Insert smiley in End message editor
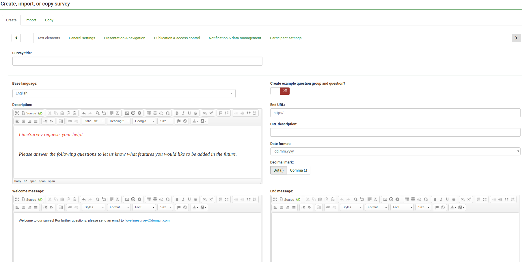This screenshot has height=262, width=522. click(x=419, y=199)
